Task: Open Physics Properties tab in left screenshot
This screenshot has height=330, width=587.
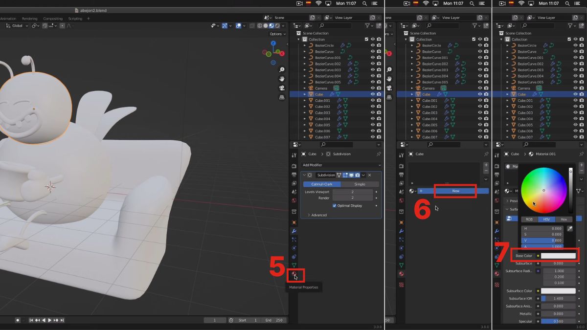Action: [x=294, y=248]
